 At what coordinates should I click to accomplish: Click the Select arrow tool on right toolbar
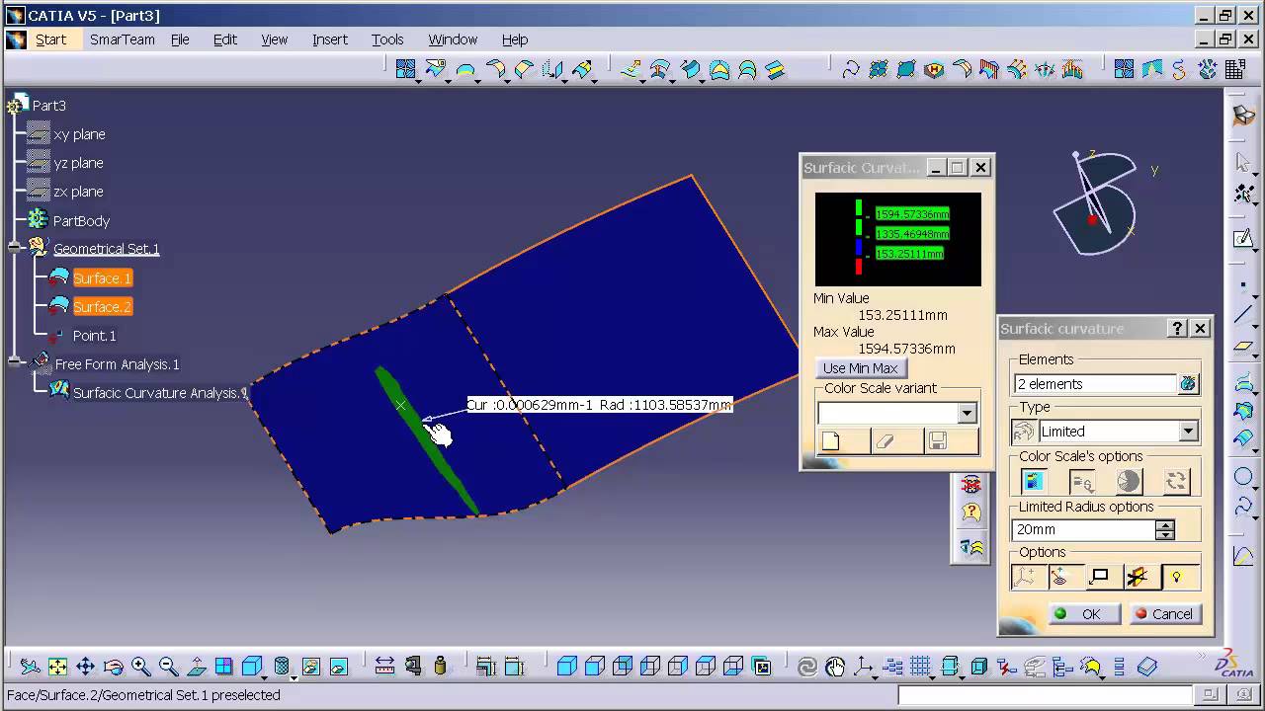pos(1243,162)
